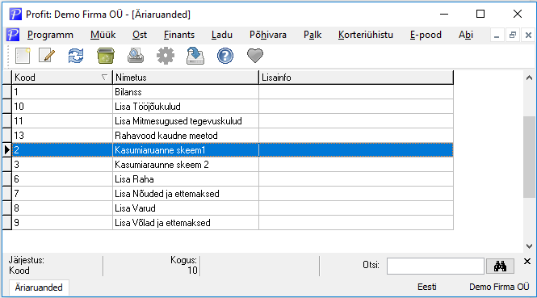Click the Kood cell with value 10
The height and width of the screenshot is (298, 537).
62,107
